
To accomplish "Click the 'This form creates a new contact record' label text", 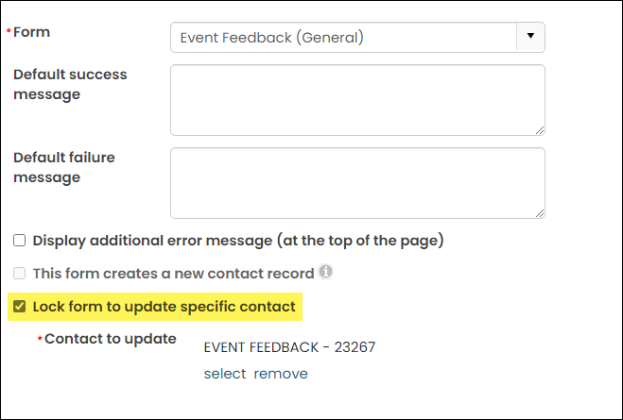I will point(173,274).
